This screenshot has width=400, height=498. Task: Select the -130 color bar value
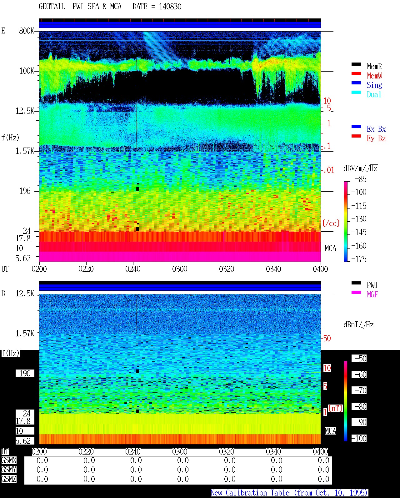(x=359, y=219)
